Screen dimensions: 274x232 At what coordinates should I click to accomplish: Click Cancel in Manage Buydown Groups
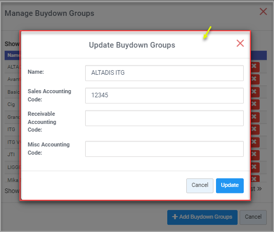tap(253, 217)
